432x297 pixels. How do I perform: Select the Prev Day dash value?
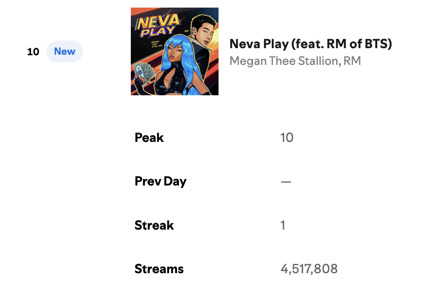[x=286, y=182]
